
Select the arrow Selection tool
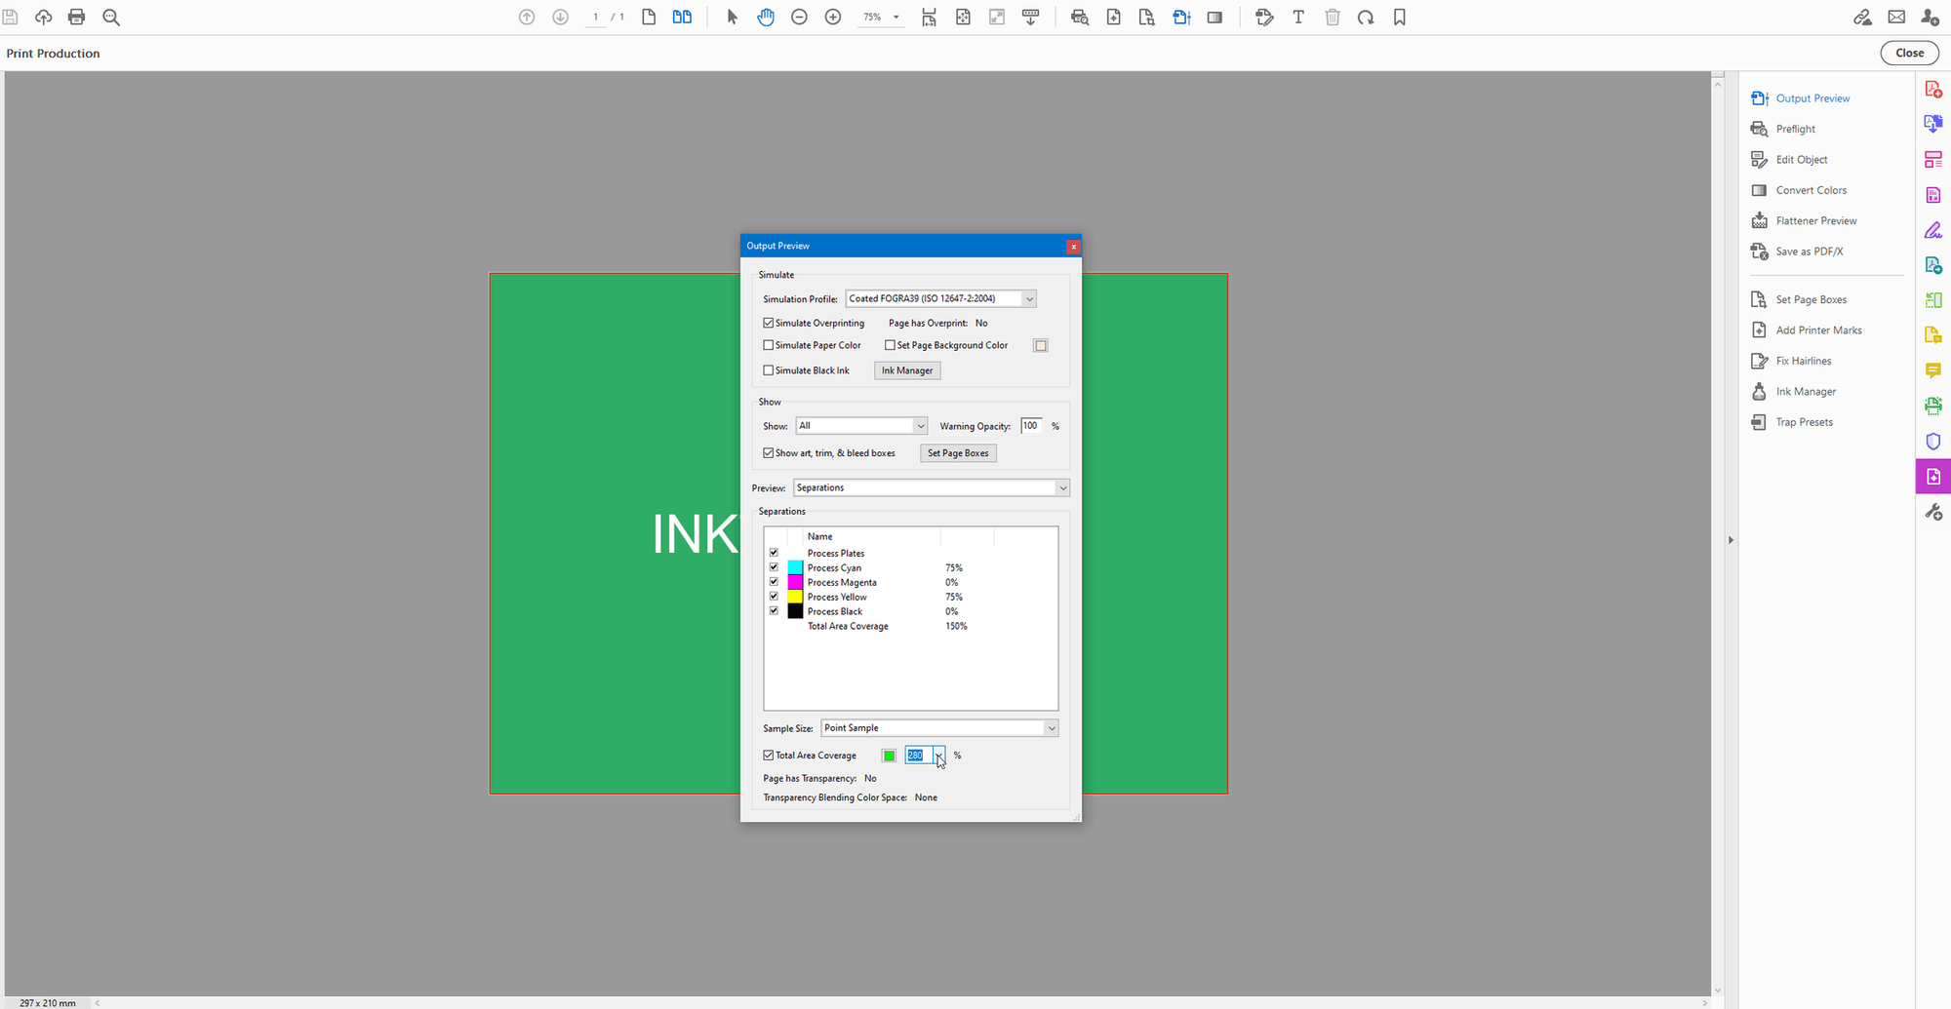(733, 17)
